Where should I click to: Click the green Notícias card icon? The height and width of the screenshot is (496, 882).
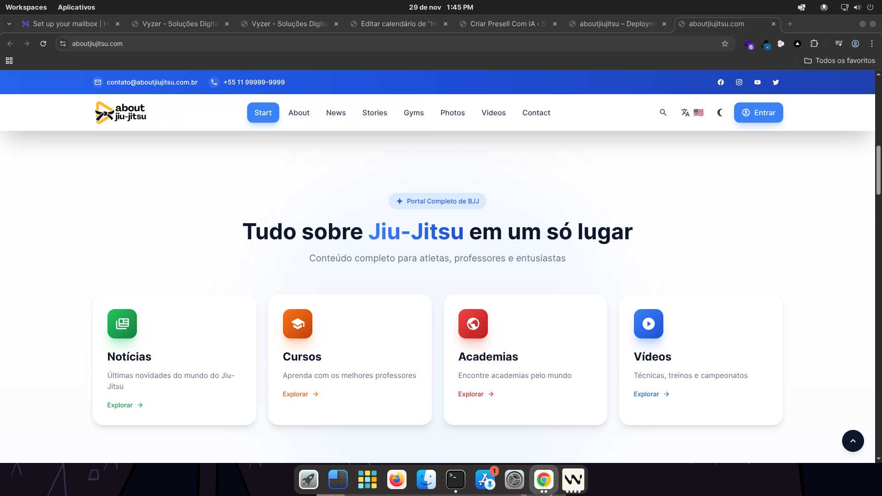pos(122,324)
